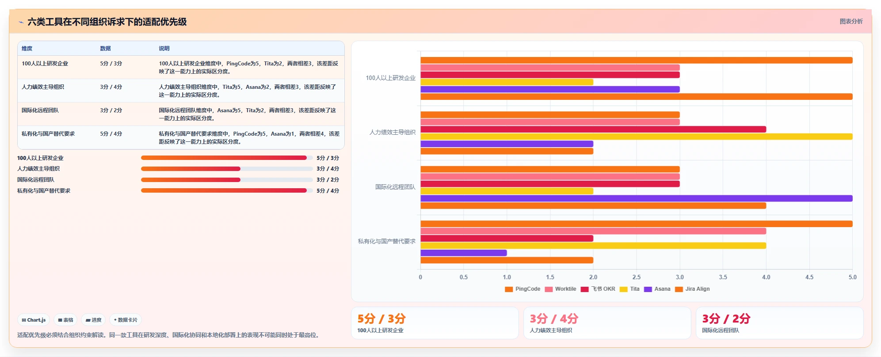Toggle the Jira Align legend item
Screen dimensions: 881x357
(692, 289)
